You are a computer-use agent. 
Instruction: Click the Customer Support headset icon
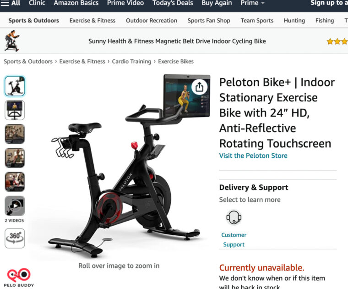(234, 217)
